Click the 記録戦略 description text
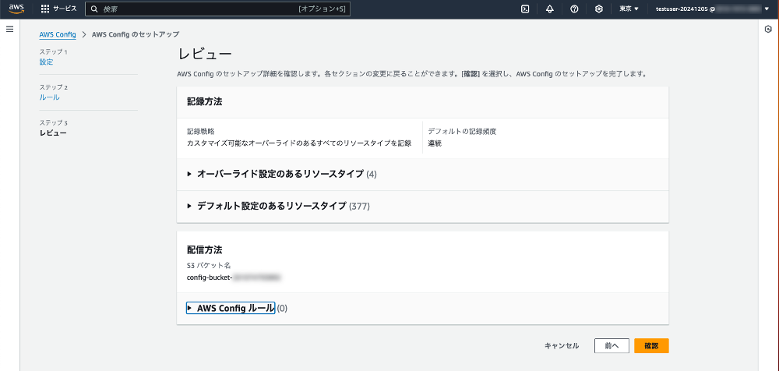The height and width of the screenshot is (371, 779). pos(299,143)
